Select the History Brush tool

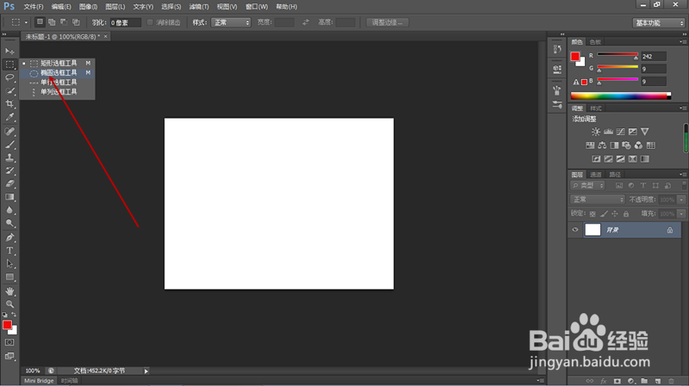click(9, 170)
